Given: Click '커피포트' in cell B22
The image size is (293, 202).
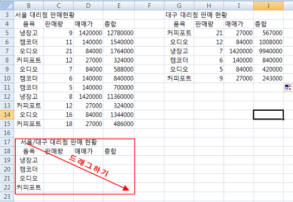Looking at the screenshot, I should [x=29, y=187].
